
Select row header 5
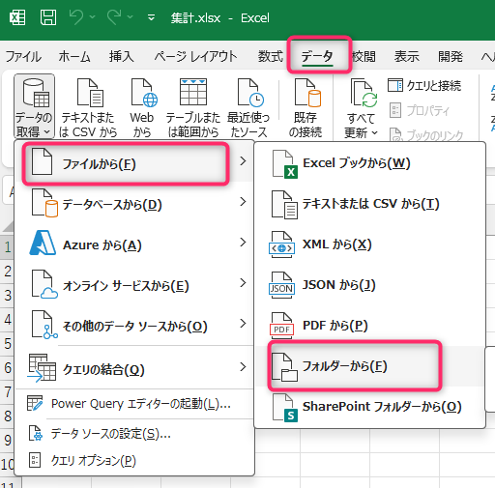[x=7, y=344]
